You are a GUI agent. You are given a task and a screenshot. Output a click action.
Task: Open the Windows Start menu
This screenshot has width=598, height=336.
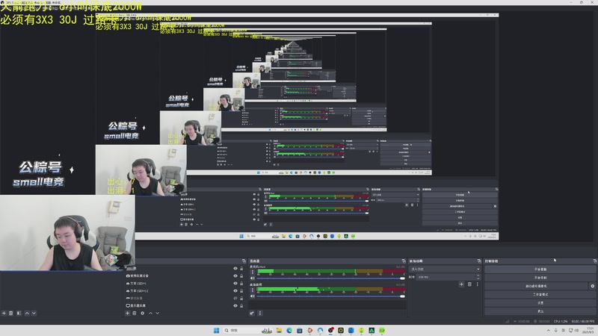(216, 330)
